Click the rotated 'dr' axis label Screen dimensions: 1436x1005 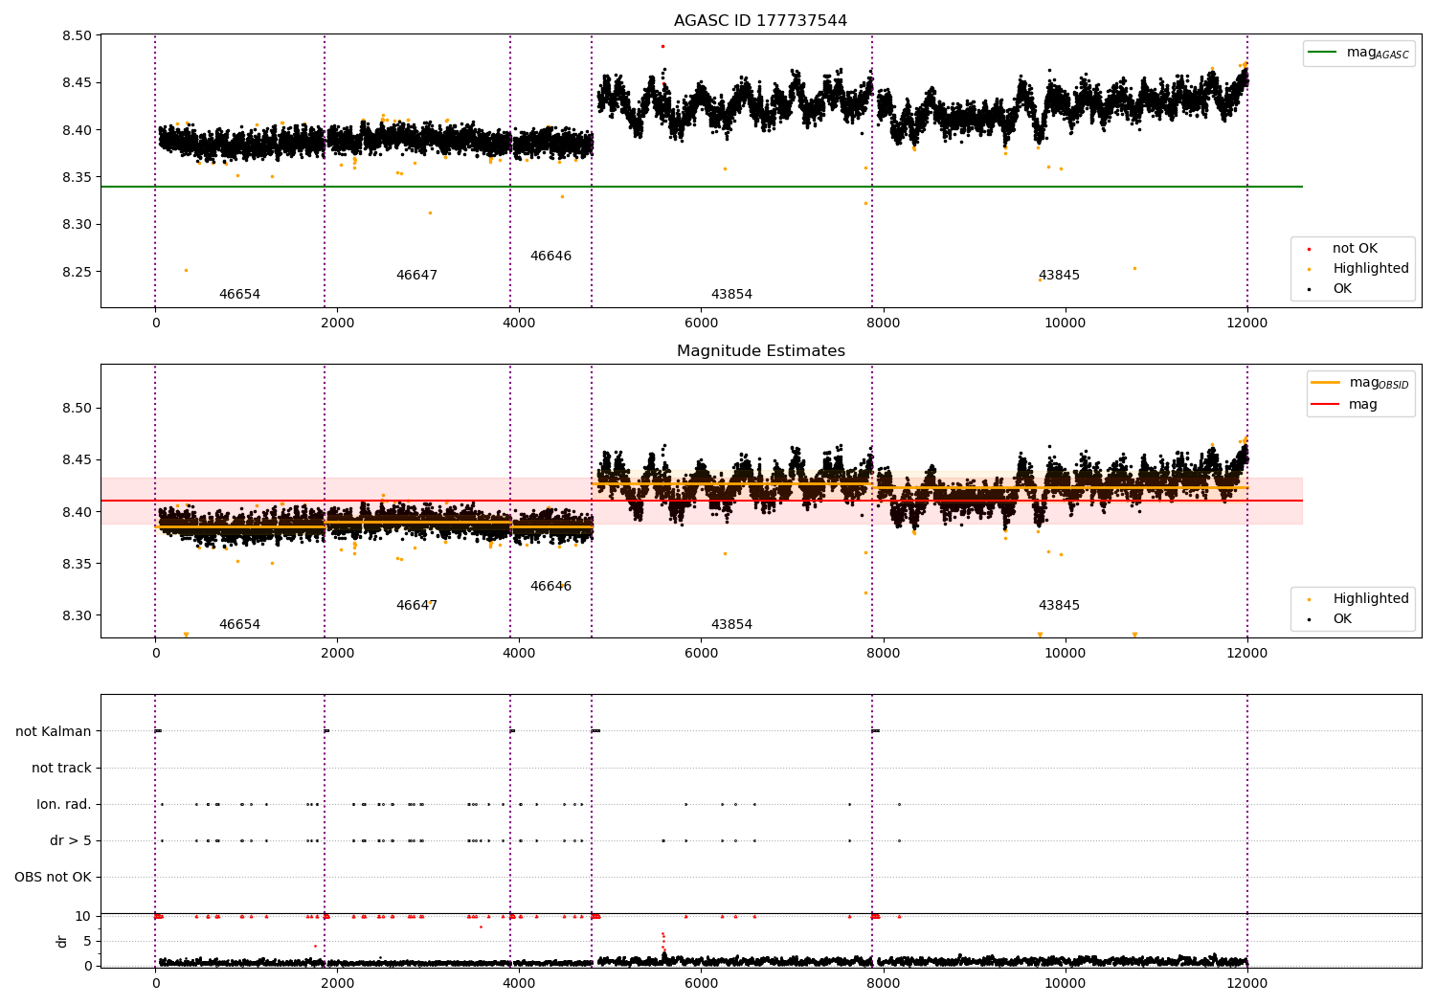click(62, 941)
